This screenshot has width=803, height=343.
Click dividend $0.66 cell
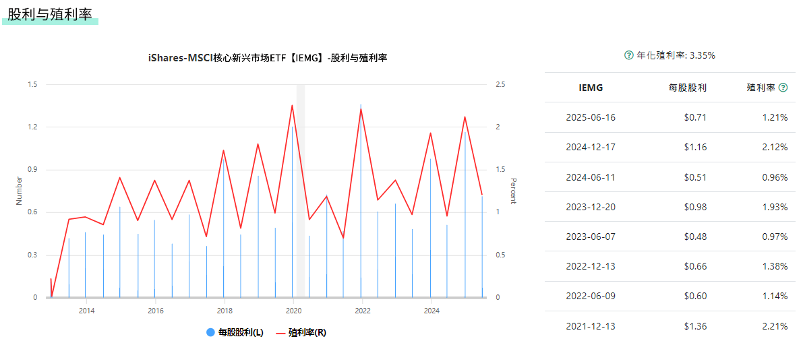coord(695,266)
